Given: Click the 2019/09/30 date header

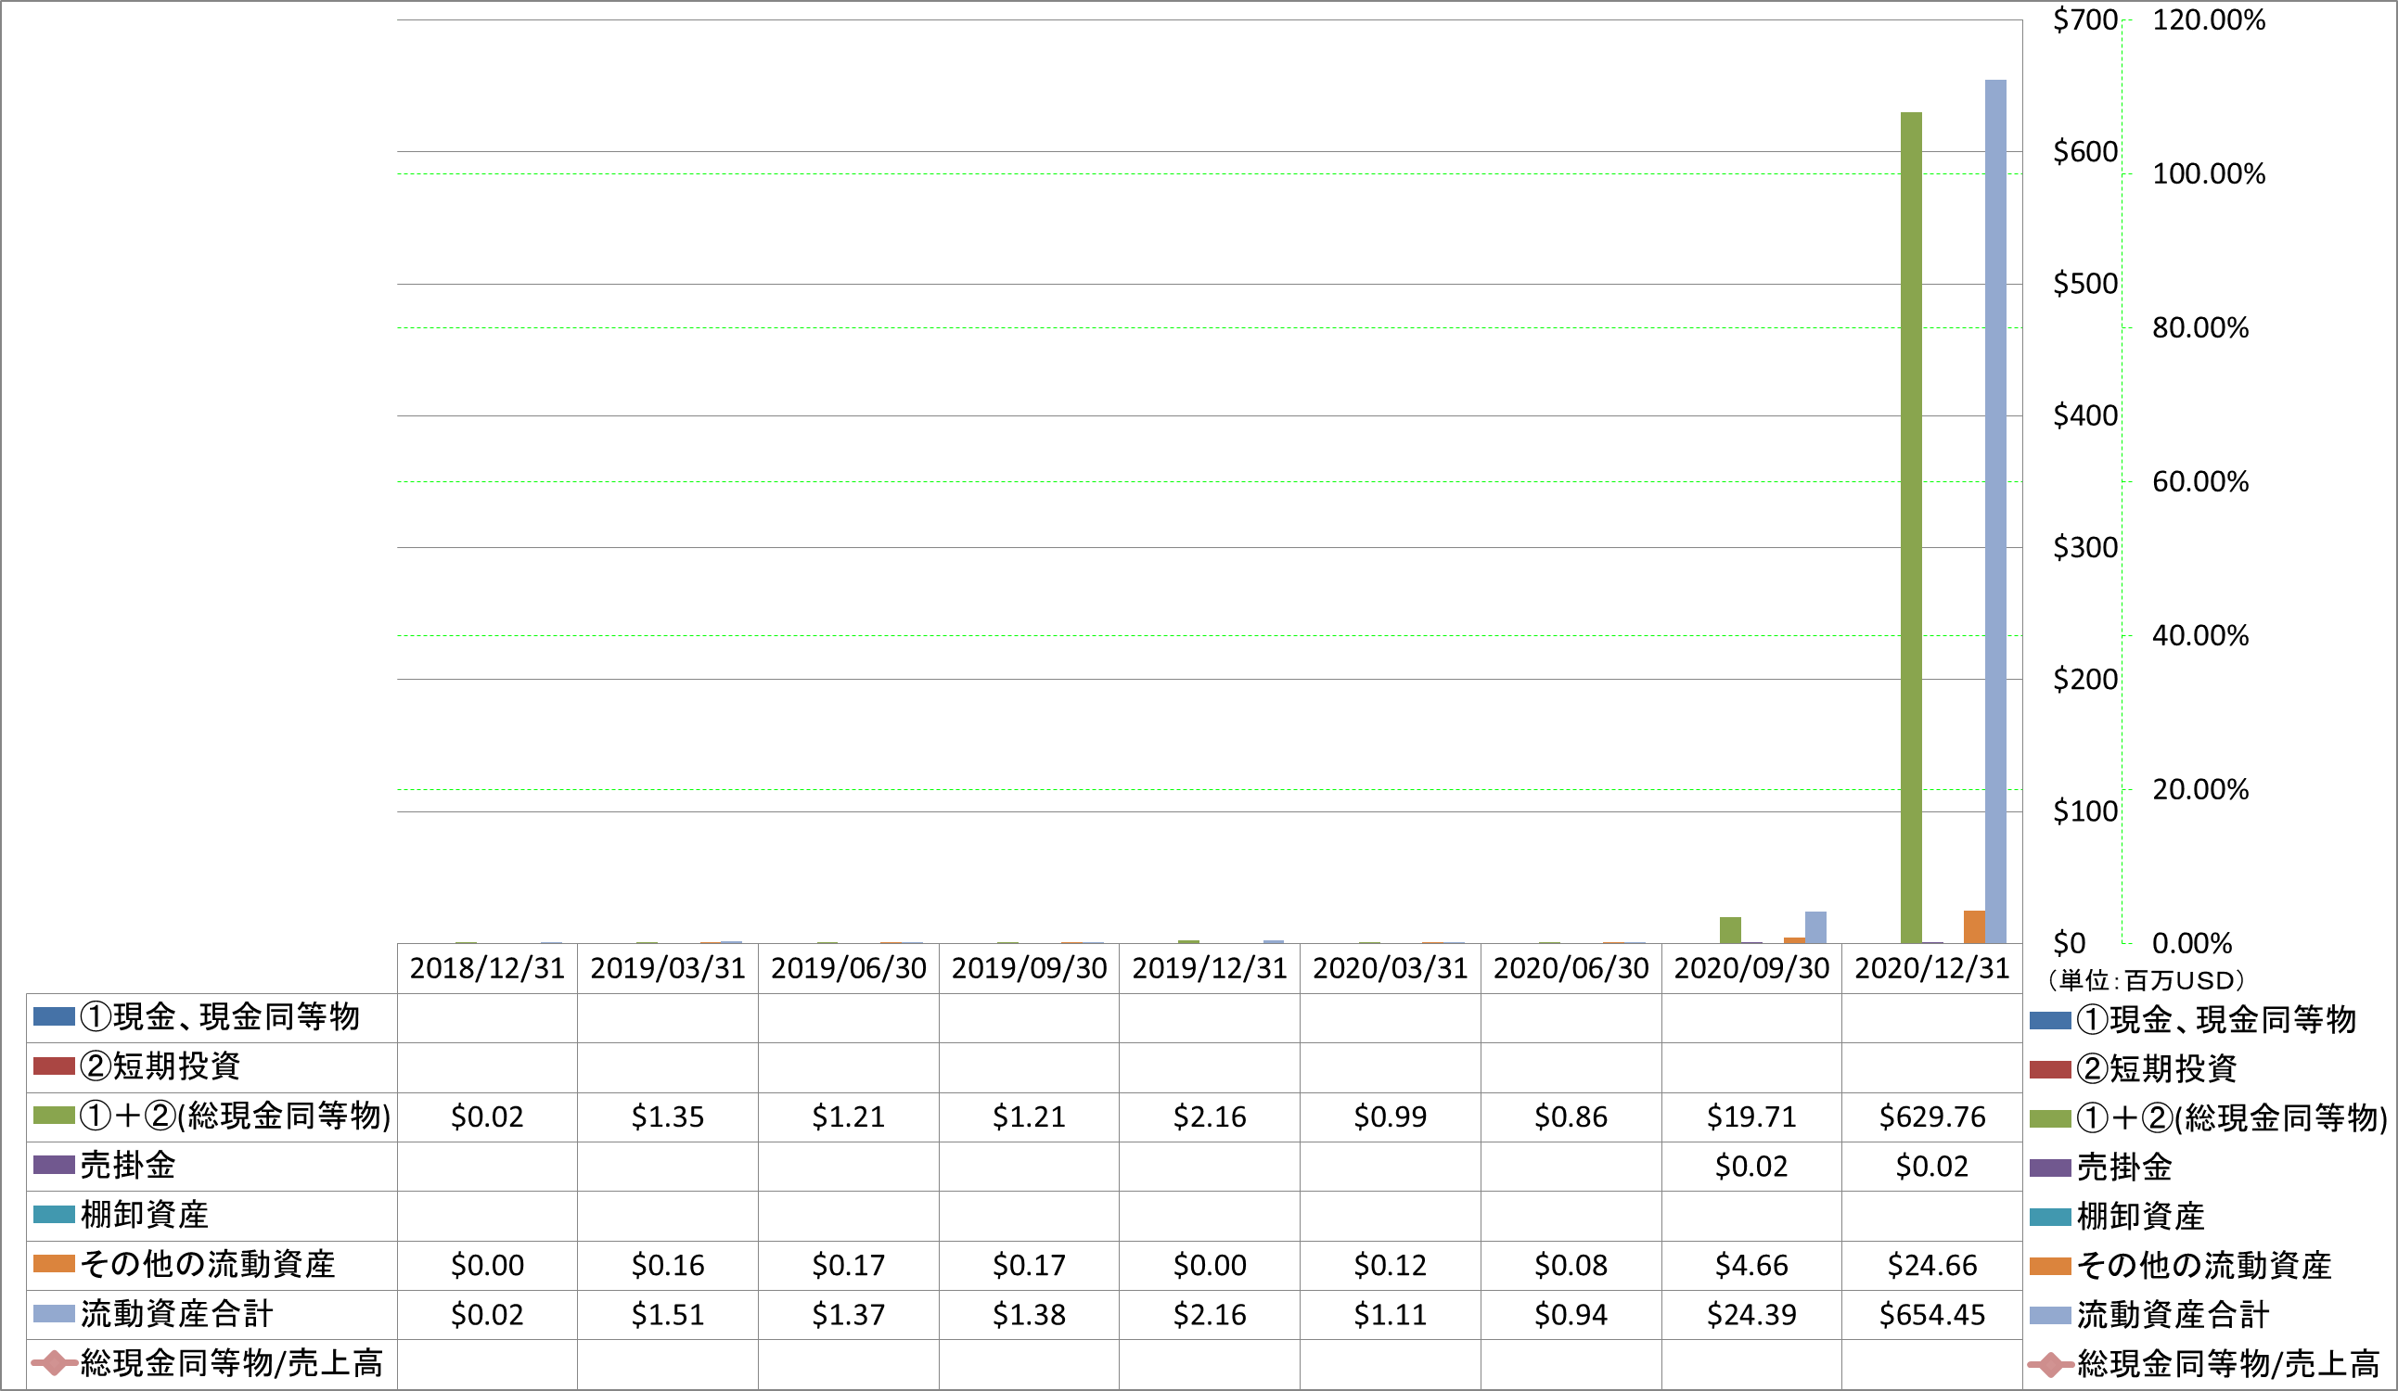Looking at the screenshot, I should [x=1030, y=968].
